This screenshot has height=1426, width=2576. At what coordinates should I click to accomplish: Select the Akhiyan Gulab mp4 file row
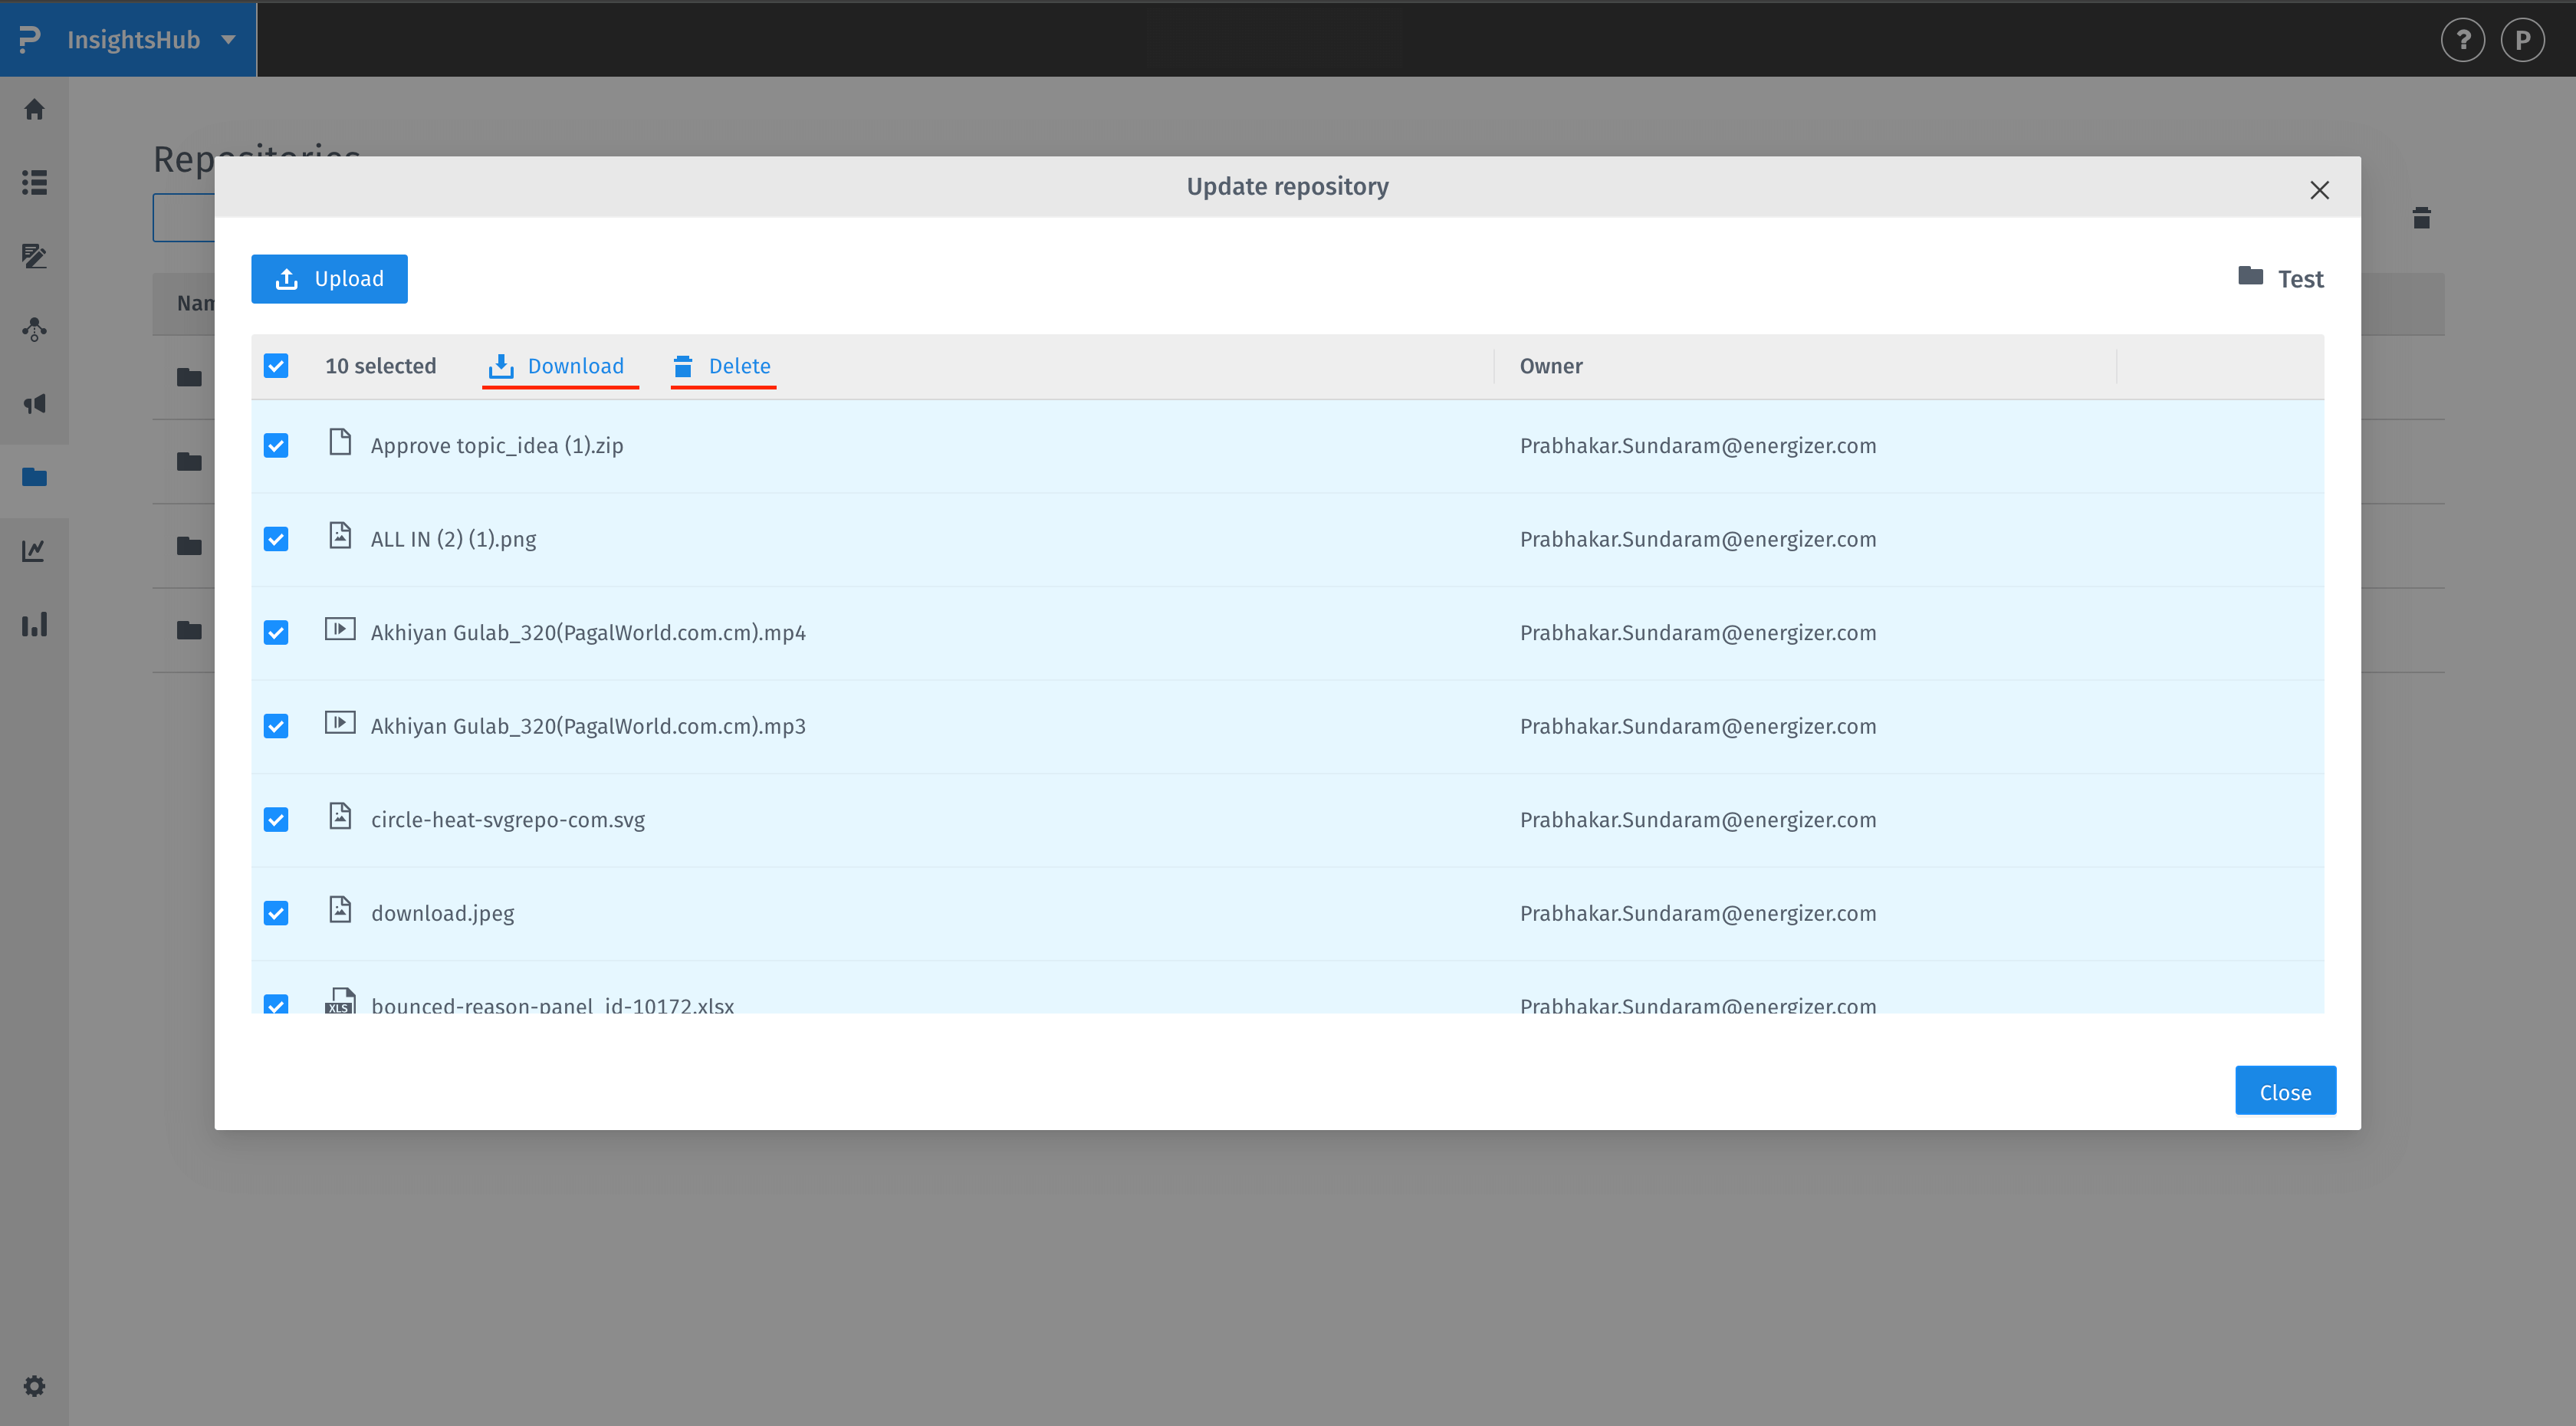click(588, 633)
